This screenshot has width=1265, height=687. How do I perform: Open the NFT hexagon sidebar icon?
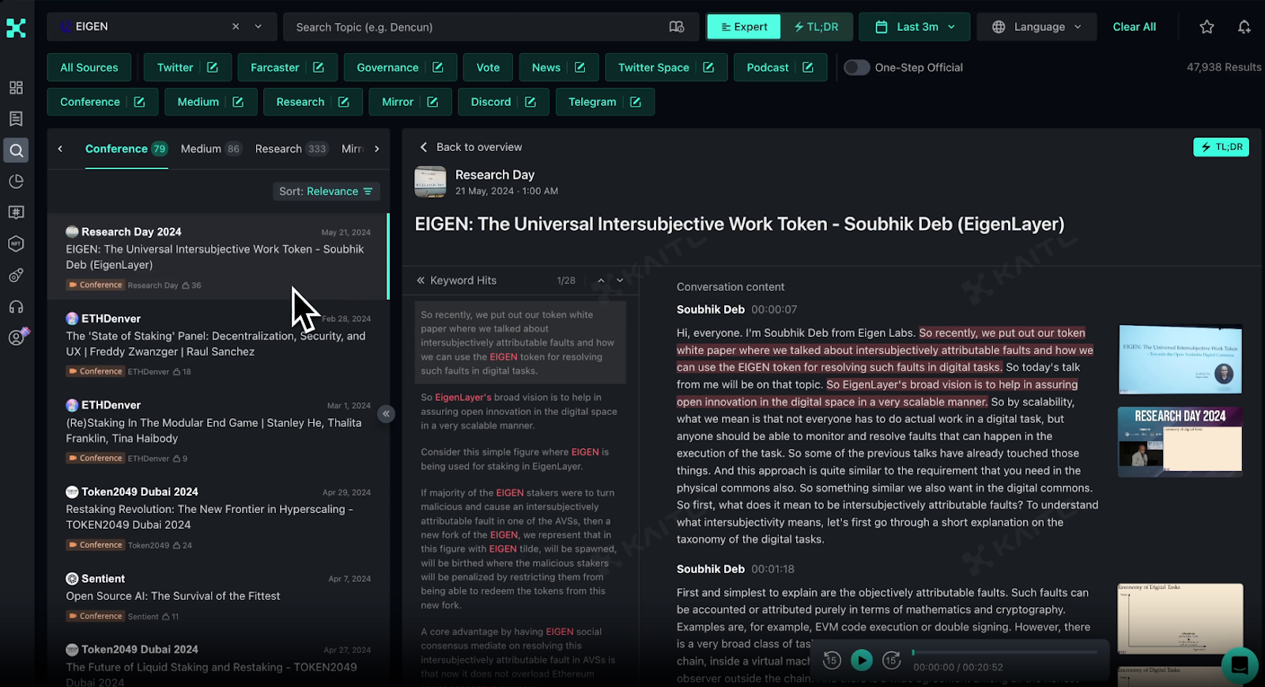point(16,243)
